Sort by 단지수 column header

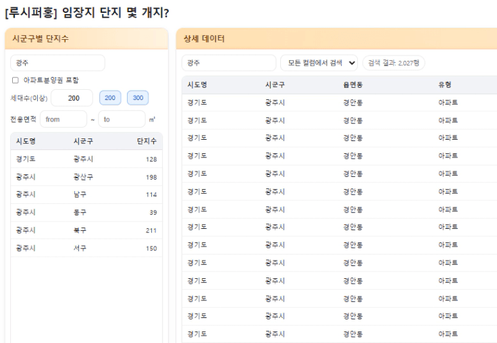(146, 141)
